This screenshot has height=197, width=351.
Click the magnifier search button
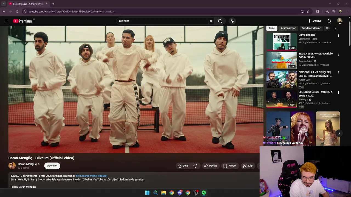coord(220,21)
